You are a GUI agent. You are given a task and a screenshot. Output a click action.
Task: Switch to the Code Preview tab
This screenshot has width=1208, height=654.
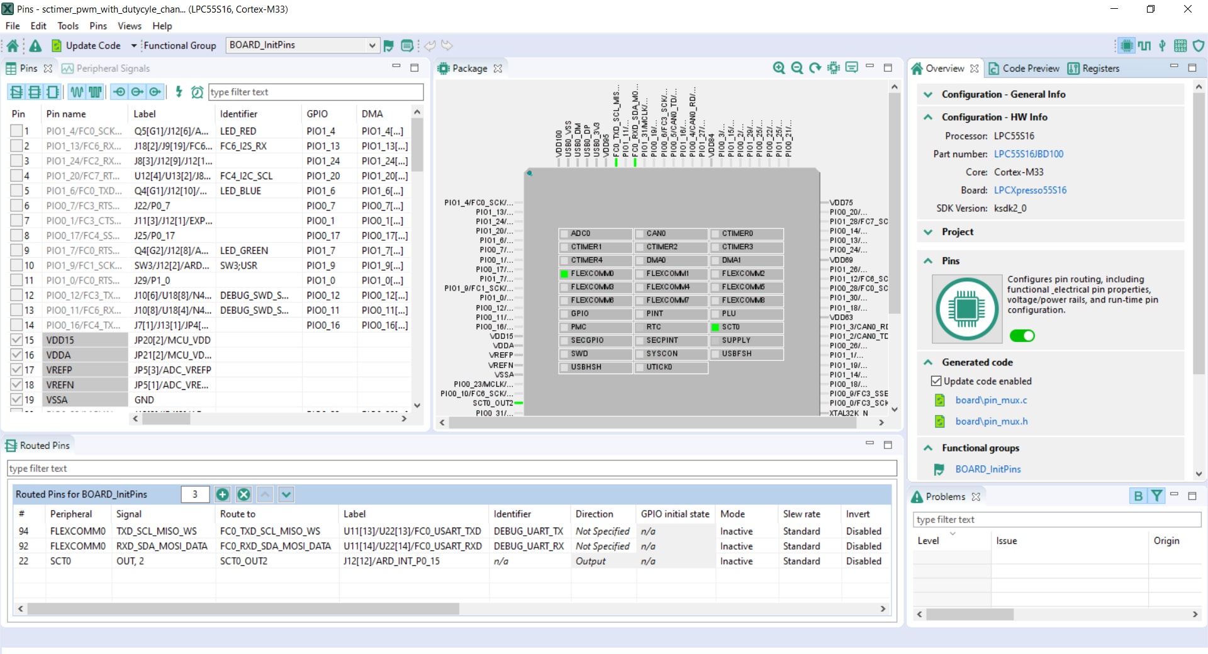point(1024,68)
